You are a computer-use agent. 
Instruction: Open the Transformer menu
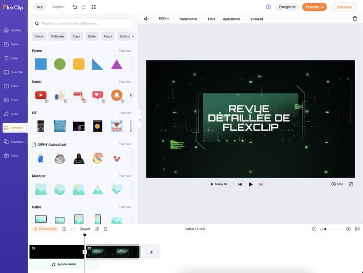point(188,19)
